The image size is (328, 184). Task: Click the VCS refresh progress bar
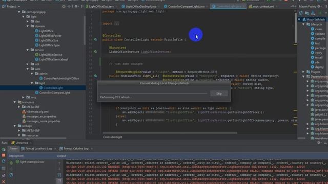(x=154, y=94)
